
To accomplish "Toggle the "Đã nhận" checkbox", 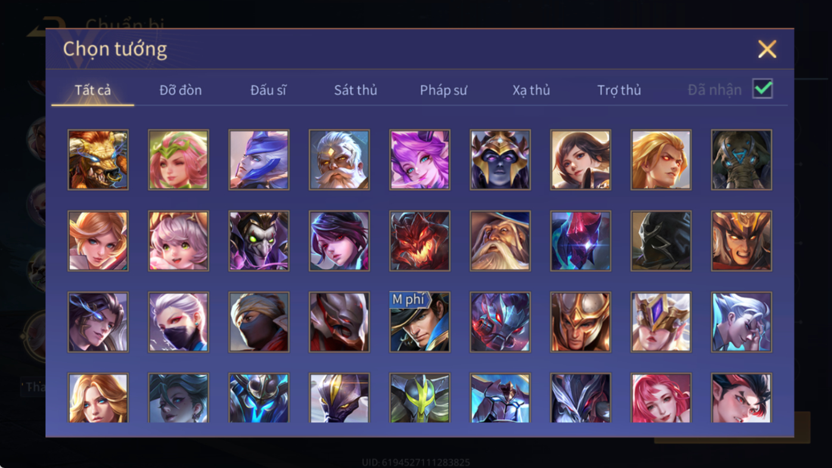I will click(x=762, y=89).
